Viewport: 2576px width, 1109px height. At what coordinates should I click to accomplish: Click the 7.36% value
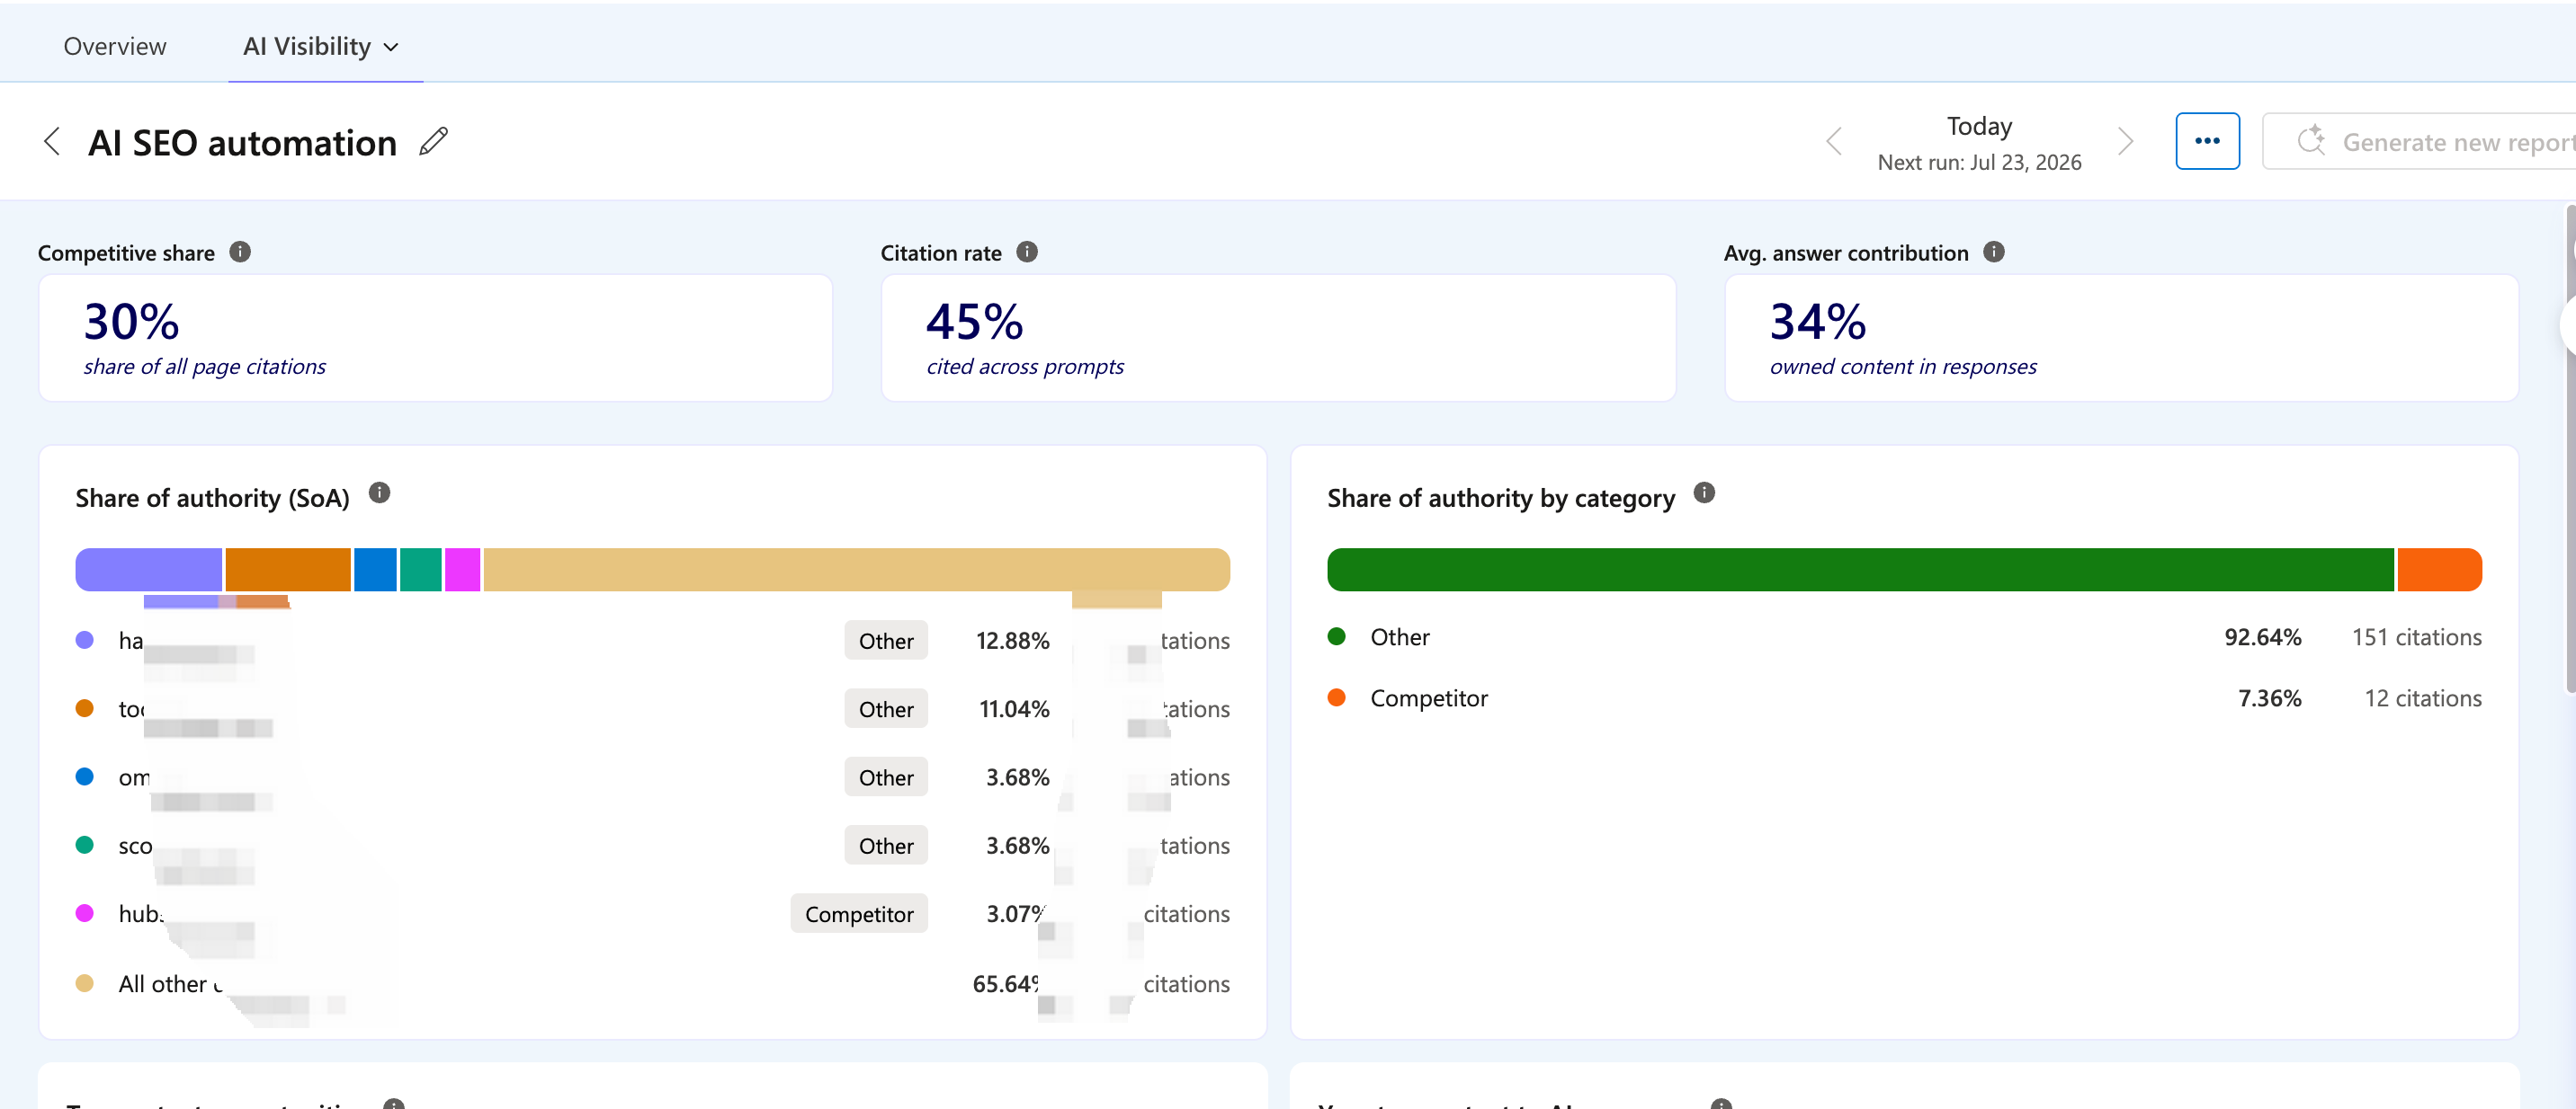tap(2270, 698)
